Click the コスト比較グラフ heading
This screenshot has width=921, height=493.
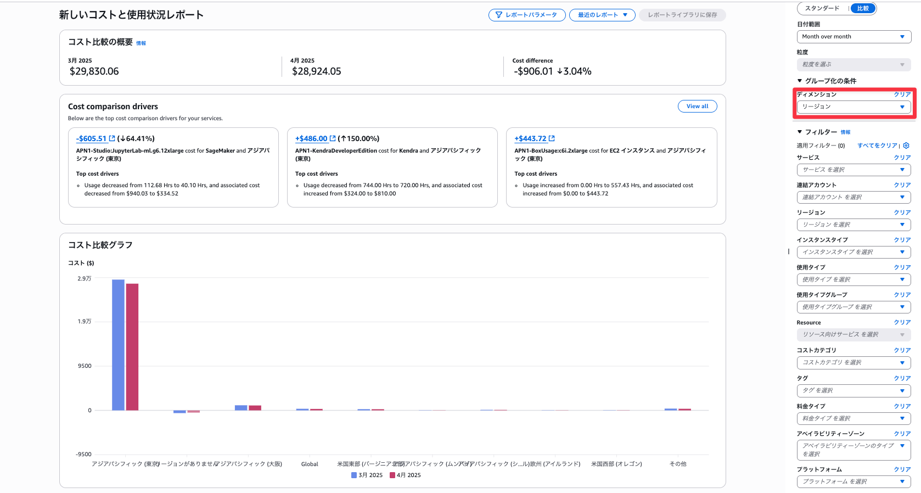click(100, 245)
